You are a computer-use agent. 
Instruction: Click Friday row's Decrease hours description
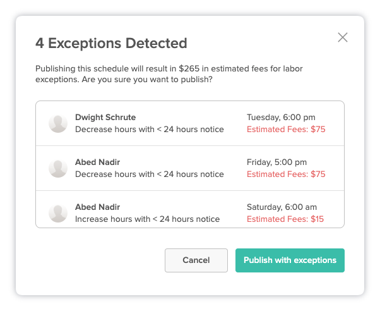click(x=149, y=174)
